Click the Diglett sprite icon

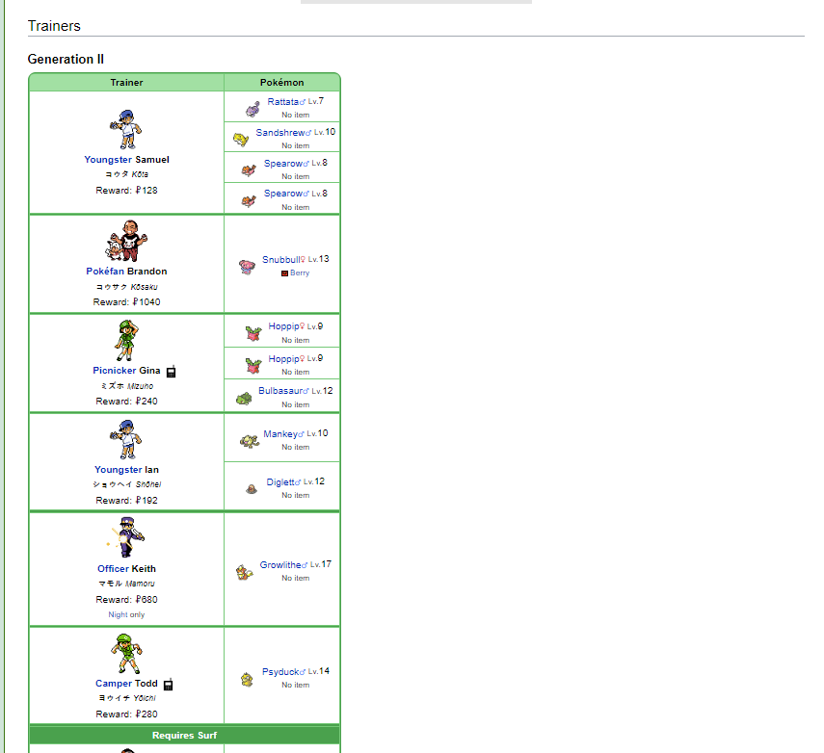tap(252, 489)
